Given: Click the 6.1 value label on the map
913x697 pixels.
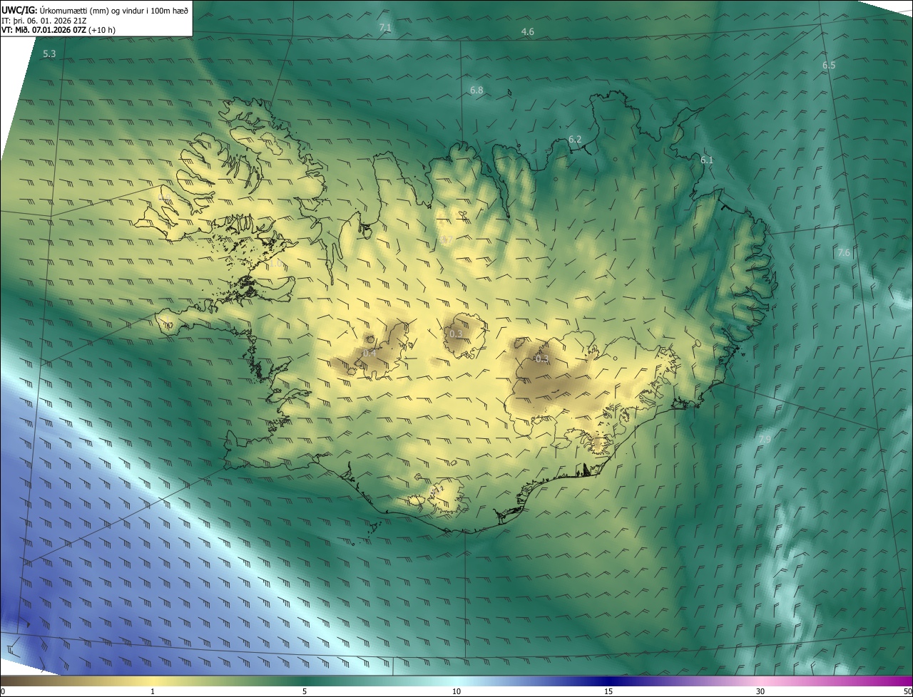Looking at the screenshot, I should pos(707,160).
